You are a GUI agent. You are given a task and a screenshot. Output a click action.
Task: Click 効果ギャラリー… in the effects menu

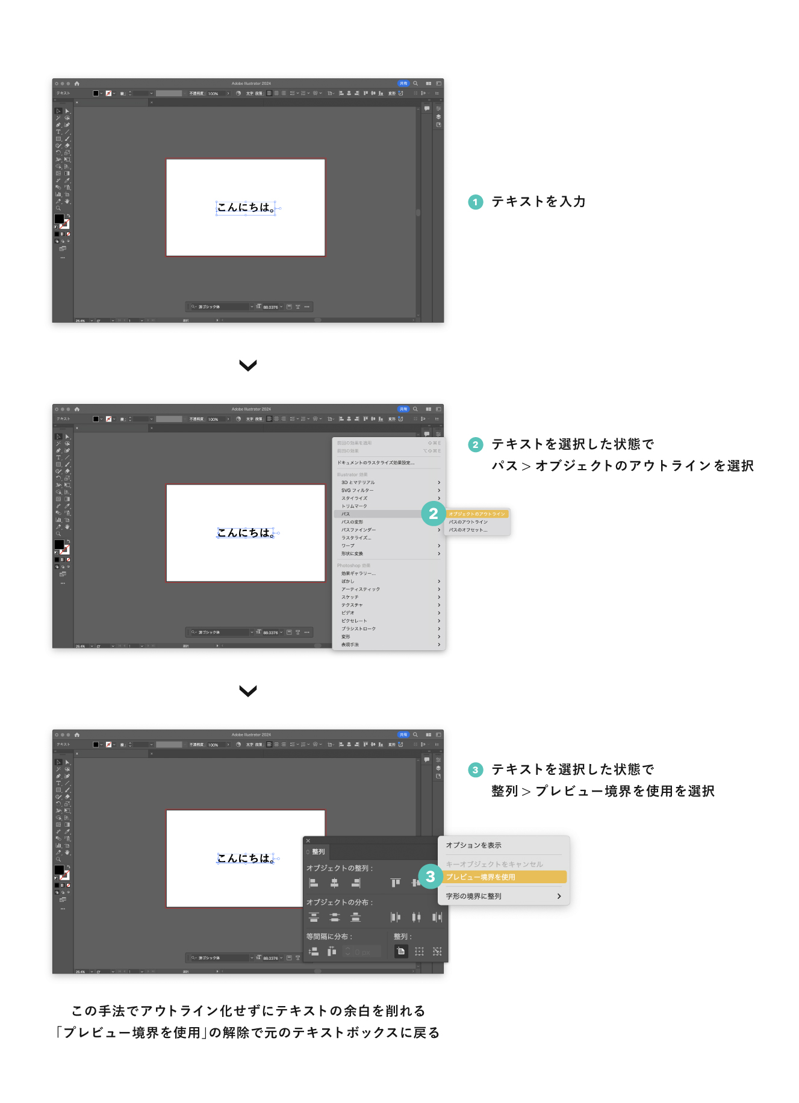(359, 573)
